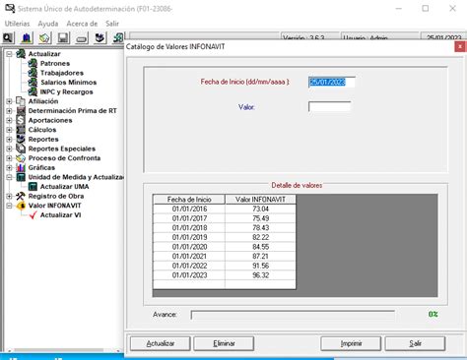Screen dimensions: 467x360
Task: Select the 01/01/2019 date cell
Action: tap(189, 237)
